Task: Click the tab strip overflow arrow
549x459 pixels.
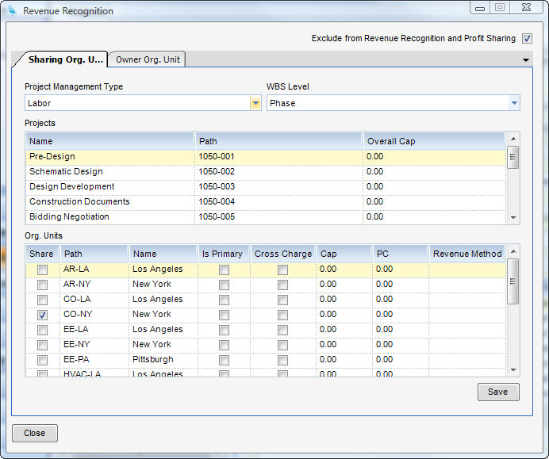Action: [526, 59]
